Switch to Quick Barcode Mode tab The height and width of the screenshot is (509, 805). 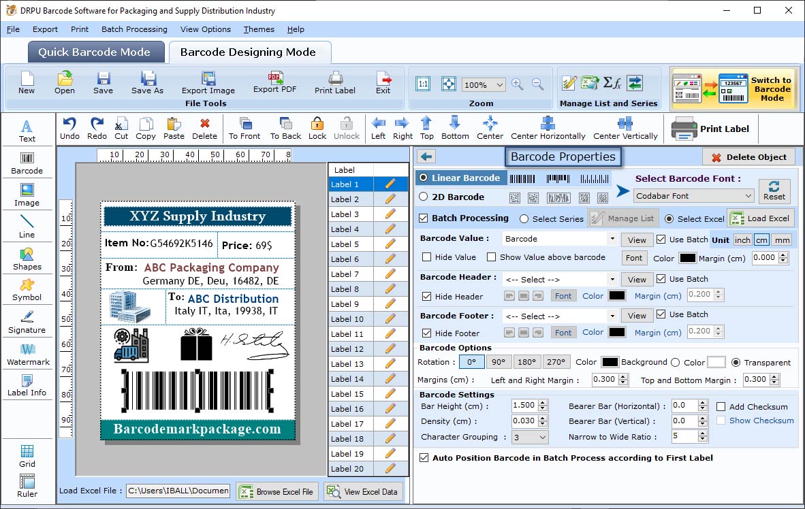tap(95, 52)
